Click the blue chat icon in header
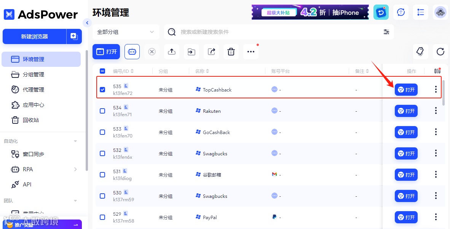The width and height of the screenshot is (450, 229). (x=381, y=12)
